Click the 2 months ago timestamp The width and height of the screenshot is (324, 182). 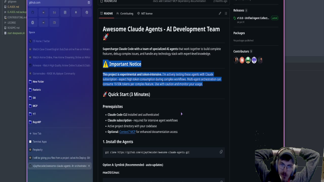click(x=220, y=1)
